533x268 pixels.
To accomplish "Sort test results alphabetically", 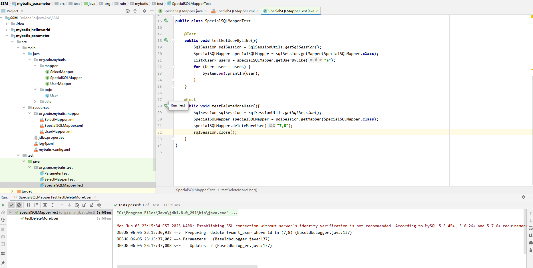I will [28, 205].
